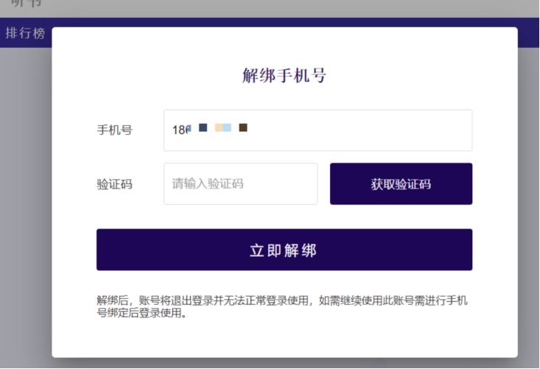Image resolution: width=540 pixels, height=369 pixels.
Task: Click the purple navigation bar right of dialog
Action: click(x=528, y=33)
